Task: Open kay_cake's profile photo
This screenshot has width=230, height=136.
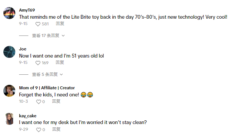Action: click(9, 119)
